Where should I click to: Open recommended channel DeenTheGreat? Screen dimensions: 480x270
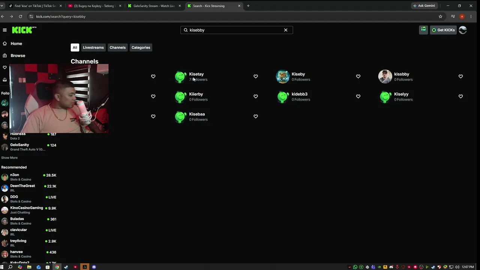tap(29, 188)
